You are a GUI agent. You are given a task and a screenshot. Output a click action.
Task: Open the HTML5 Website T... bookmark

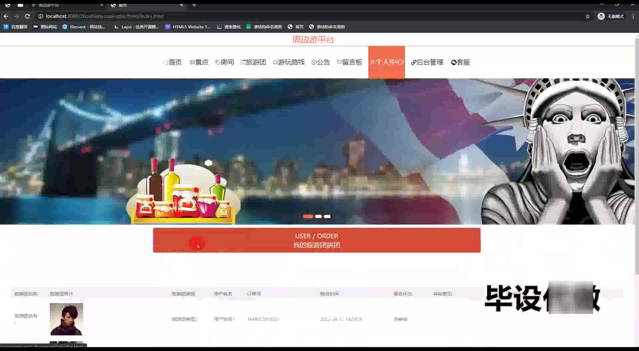[x=188, y=27]
